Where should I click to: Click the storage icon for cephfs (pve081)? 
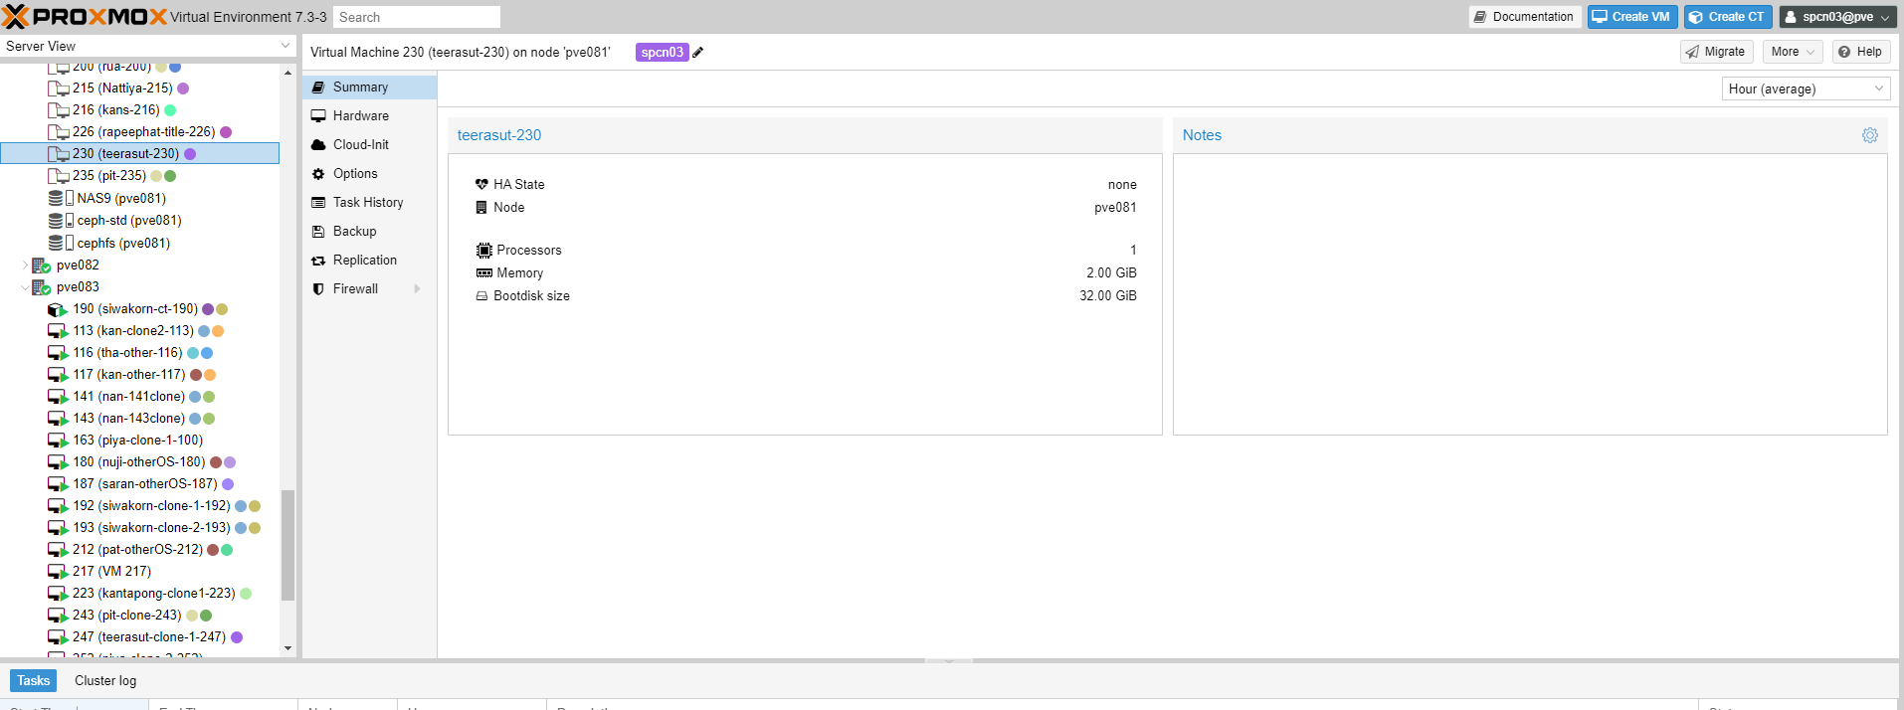(61, 244)
